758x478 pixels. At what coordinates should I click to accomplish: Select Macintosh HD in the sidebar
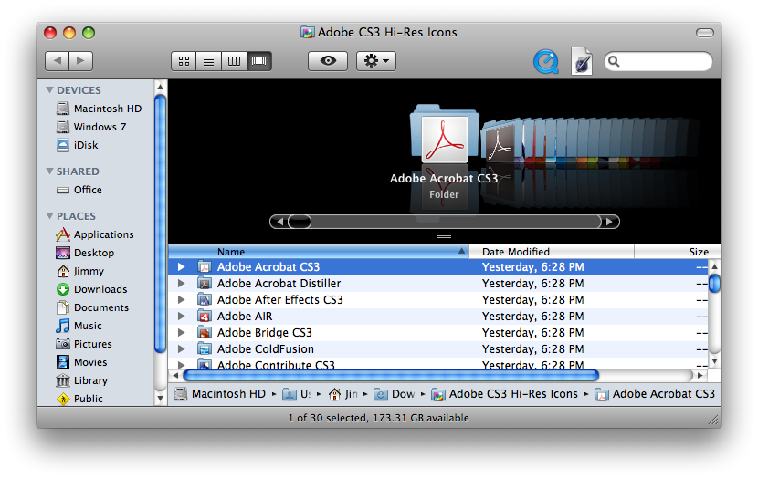(x=100, y=109)
